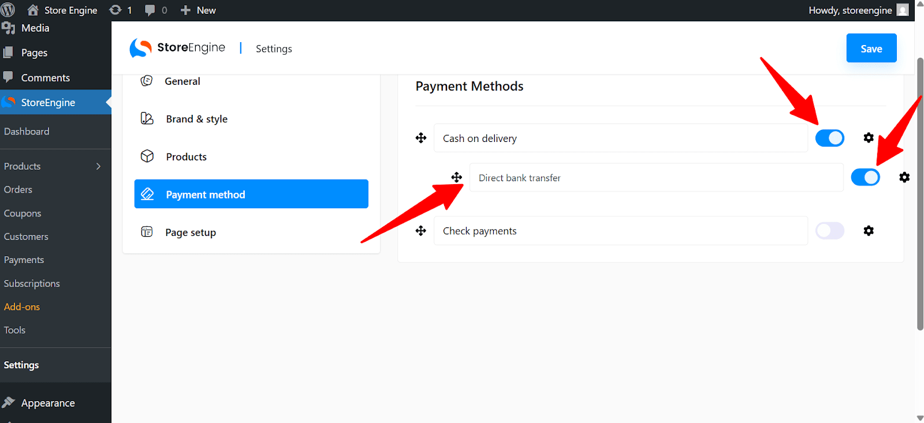Click the Pages icon in sidebar
Screen dimensions: 924x423
click(8, 53)
